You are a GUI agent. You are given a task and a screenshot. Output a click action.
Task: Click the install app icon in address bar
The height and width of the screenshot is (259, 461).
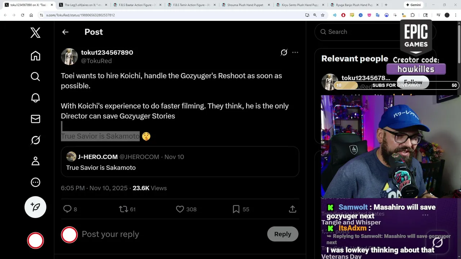[307, 15]
